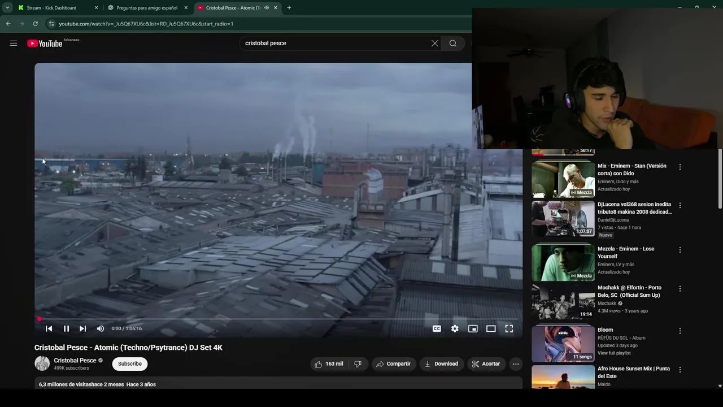The height and width of the screenshot is (407, 723).
Task: Open Cristobal Pesce channel avatar
Action: [x=42, y=363]
